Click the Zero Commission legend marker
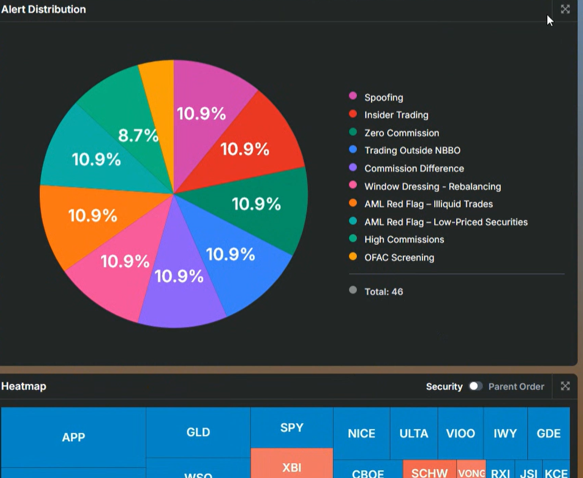 coord(353,131)
